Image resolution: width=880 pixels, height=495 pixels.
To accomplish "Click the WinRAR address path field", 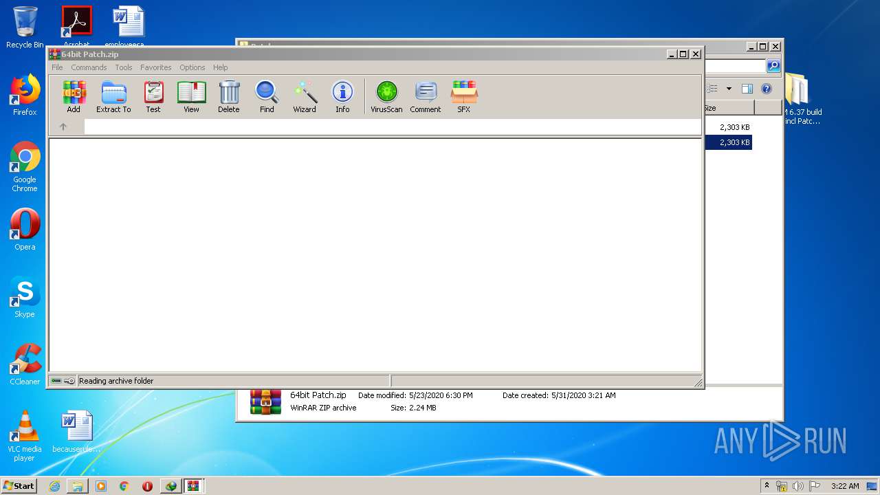I will 393,126.
